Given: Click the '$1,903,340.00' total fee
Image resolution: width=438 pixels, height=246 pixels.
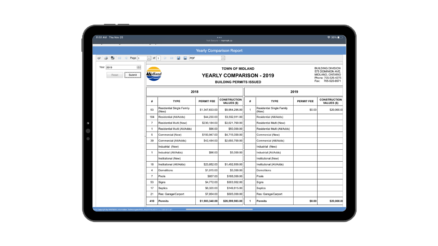Looking at the screenshot, I should 209,201.
